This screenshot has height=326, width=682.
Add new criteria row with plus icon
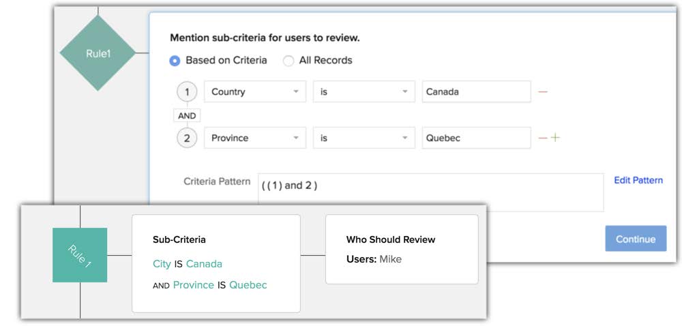(555, 138)
